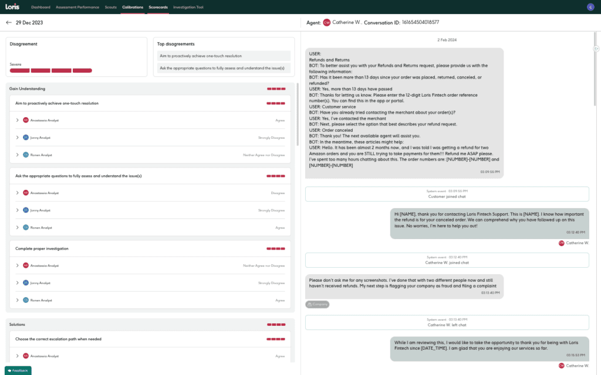Click Anastassia Analyst avatar under one-touch resolution
The image size is (601, 375).
(26, 120)
